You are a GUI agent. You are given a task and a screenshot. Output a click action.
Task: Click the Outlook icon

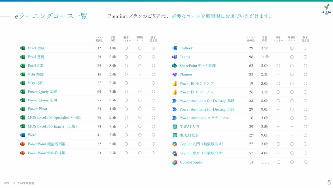click(175, 48)
